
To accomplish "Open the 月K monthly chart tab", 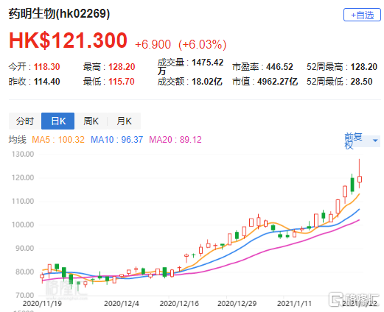I will coord(124,121).
